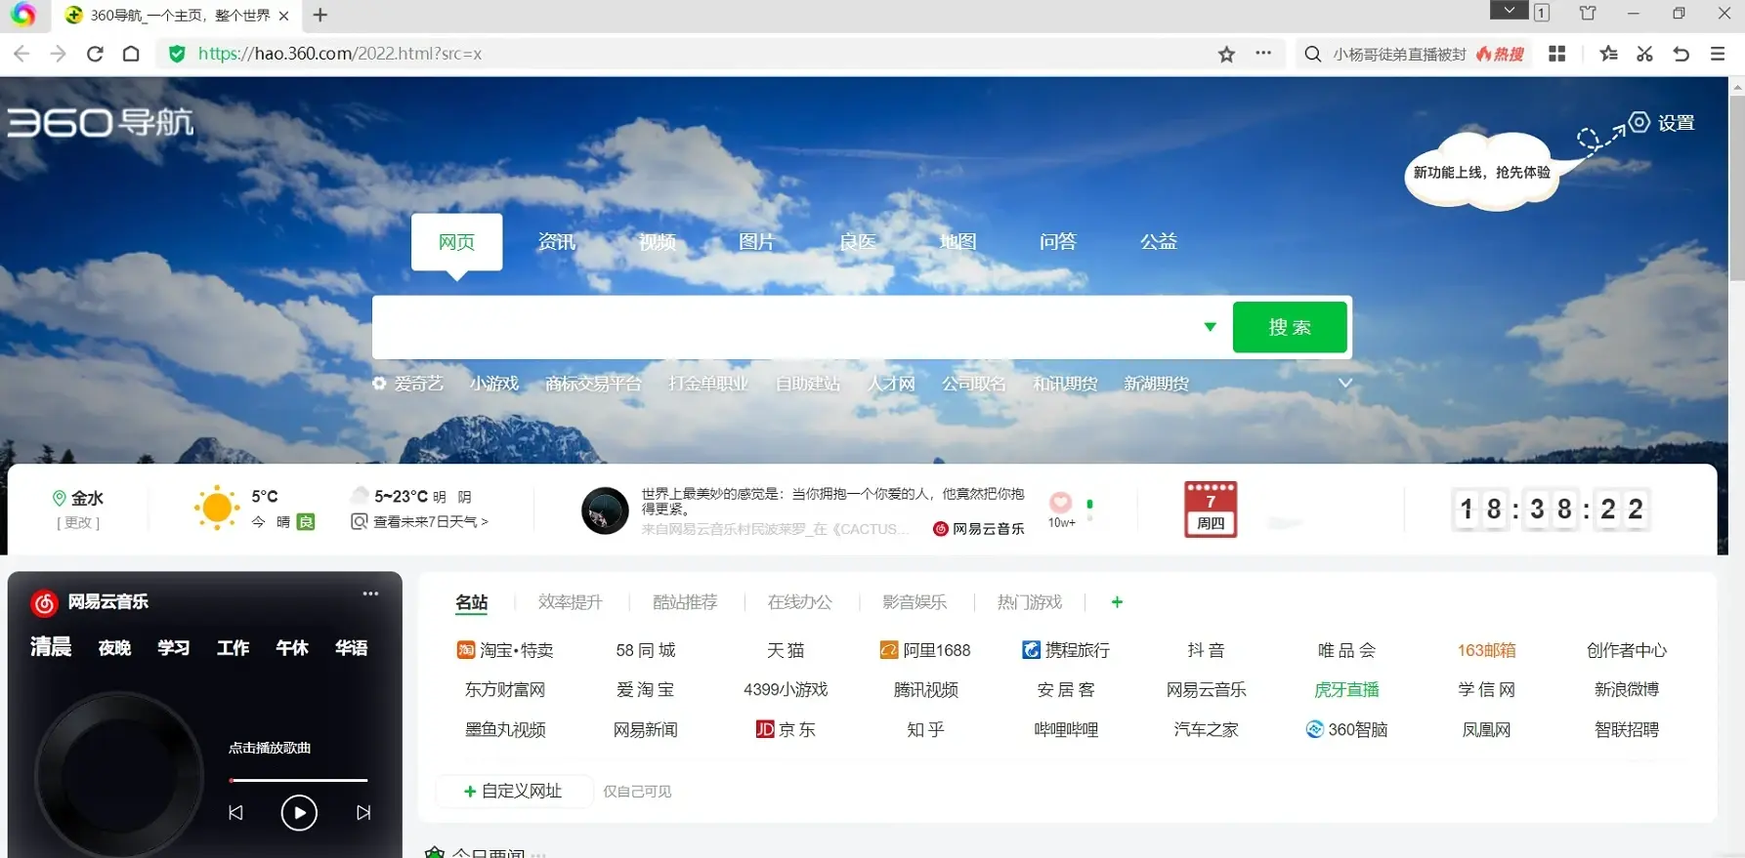The width and height of the screenshot is (1745, 858).
Task: Open the extensions grid icon
Action: click(1557, 54)
